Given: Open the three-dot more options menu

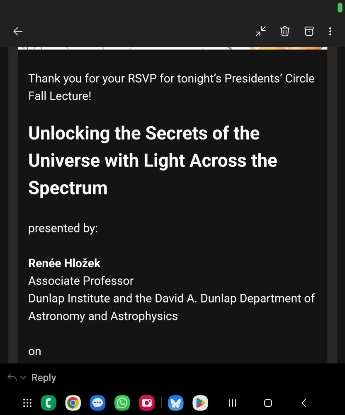Looking at the screenshot, I should (x=330, y=31).
